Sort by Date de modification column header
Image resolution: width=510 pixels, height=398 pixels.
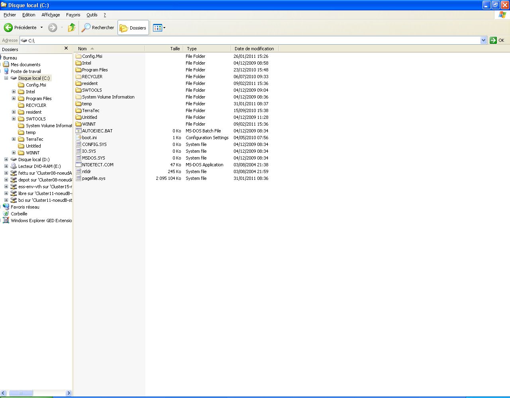pos(255,49)
